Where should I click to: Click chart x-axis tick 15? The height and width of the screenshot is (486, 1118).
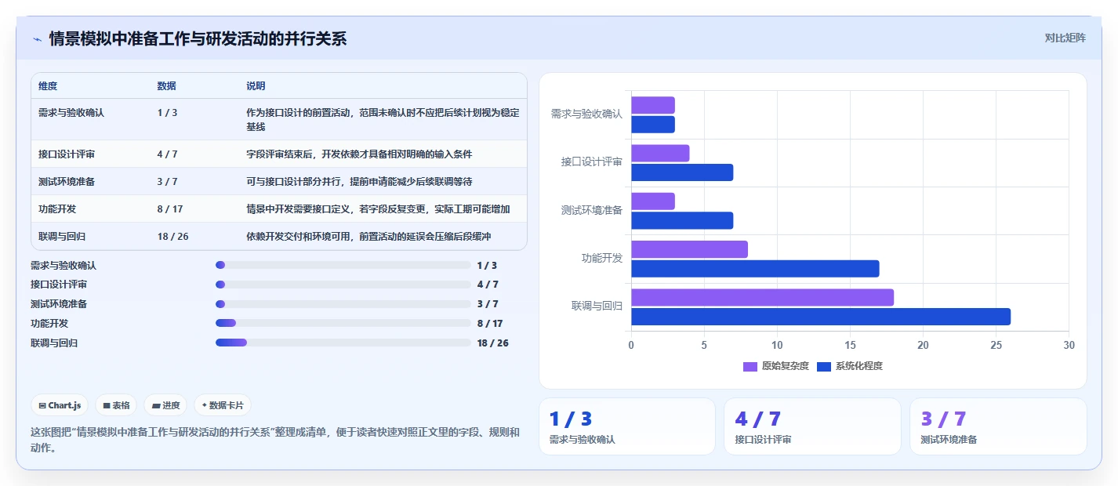(x=850, y=345)
